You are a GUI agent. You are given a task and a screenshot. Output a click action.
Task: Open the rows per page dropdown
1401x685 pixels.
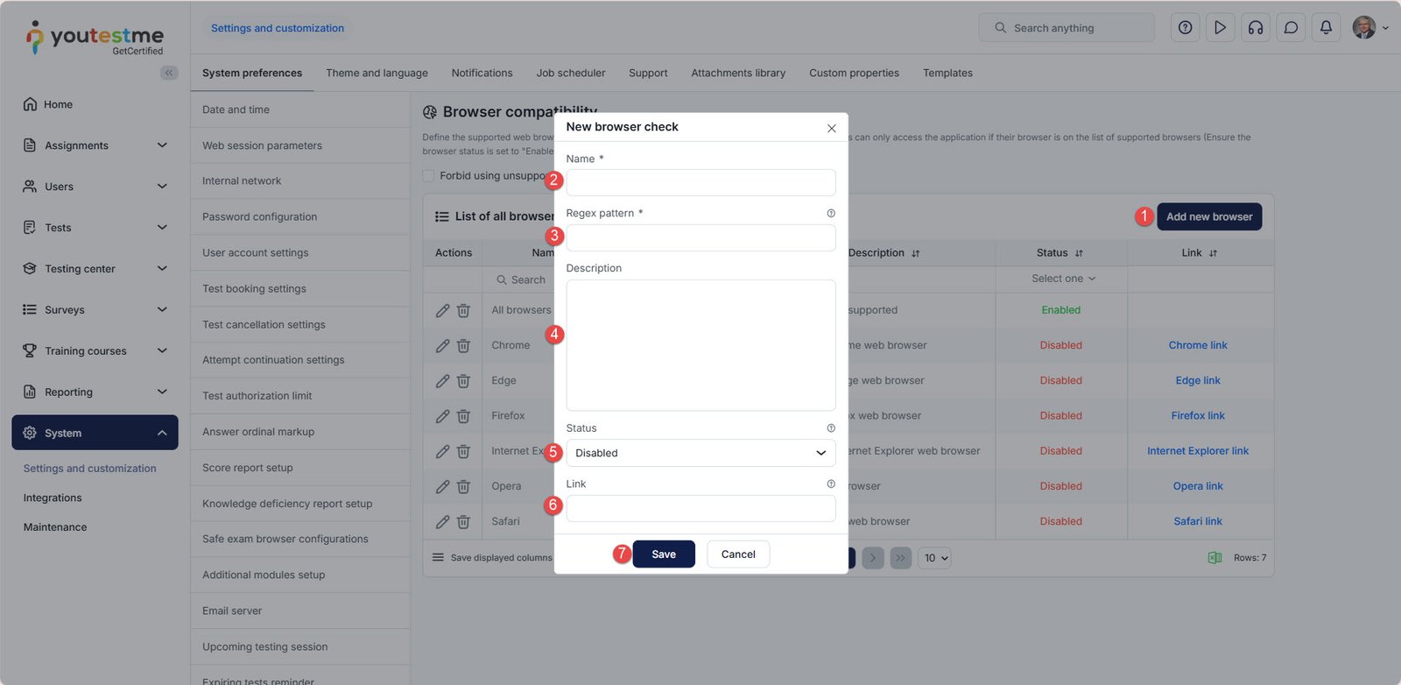click(x=934, y=558)
